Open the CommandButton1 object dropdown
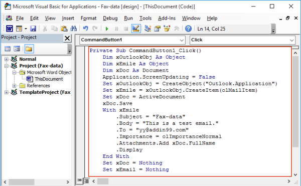The height and width of the screenshot is (186, 301). pyautogui.click(x=132, y=40)
